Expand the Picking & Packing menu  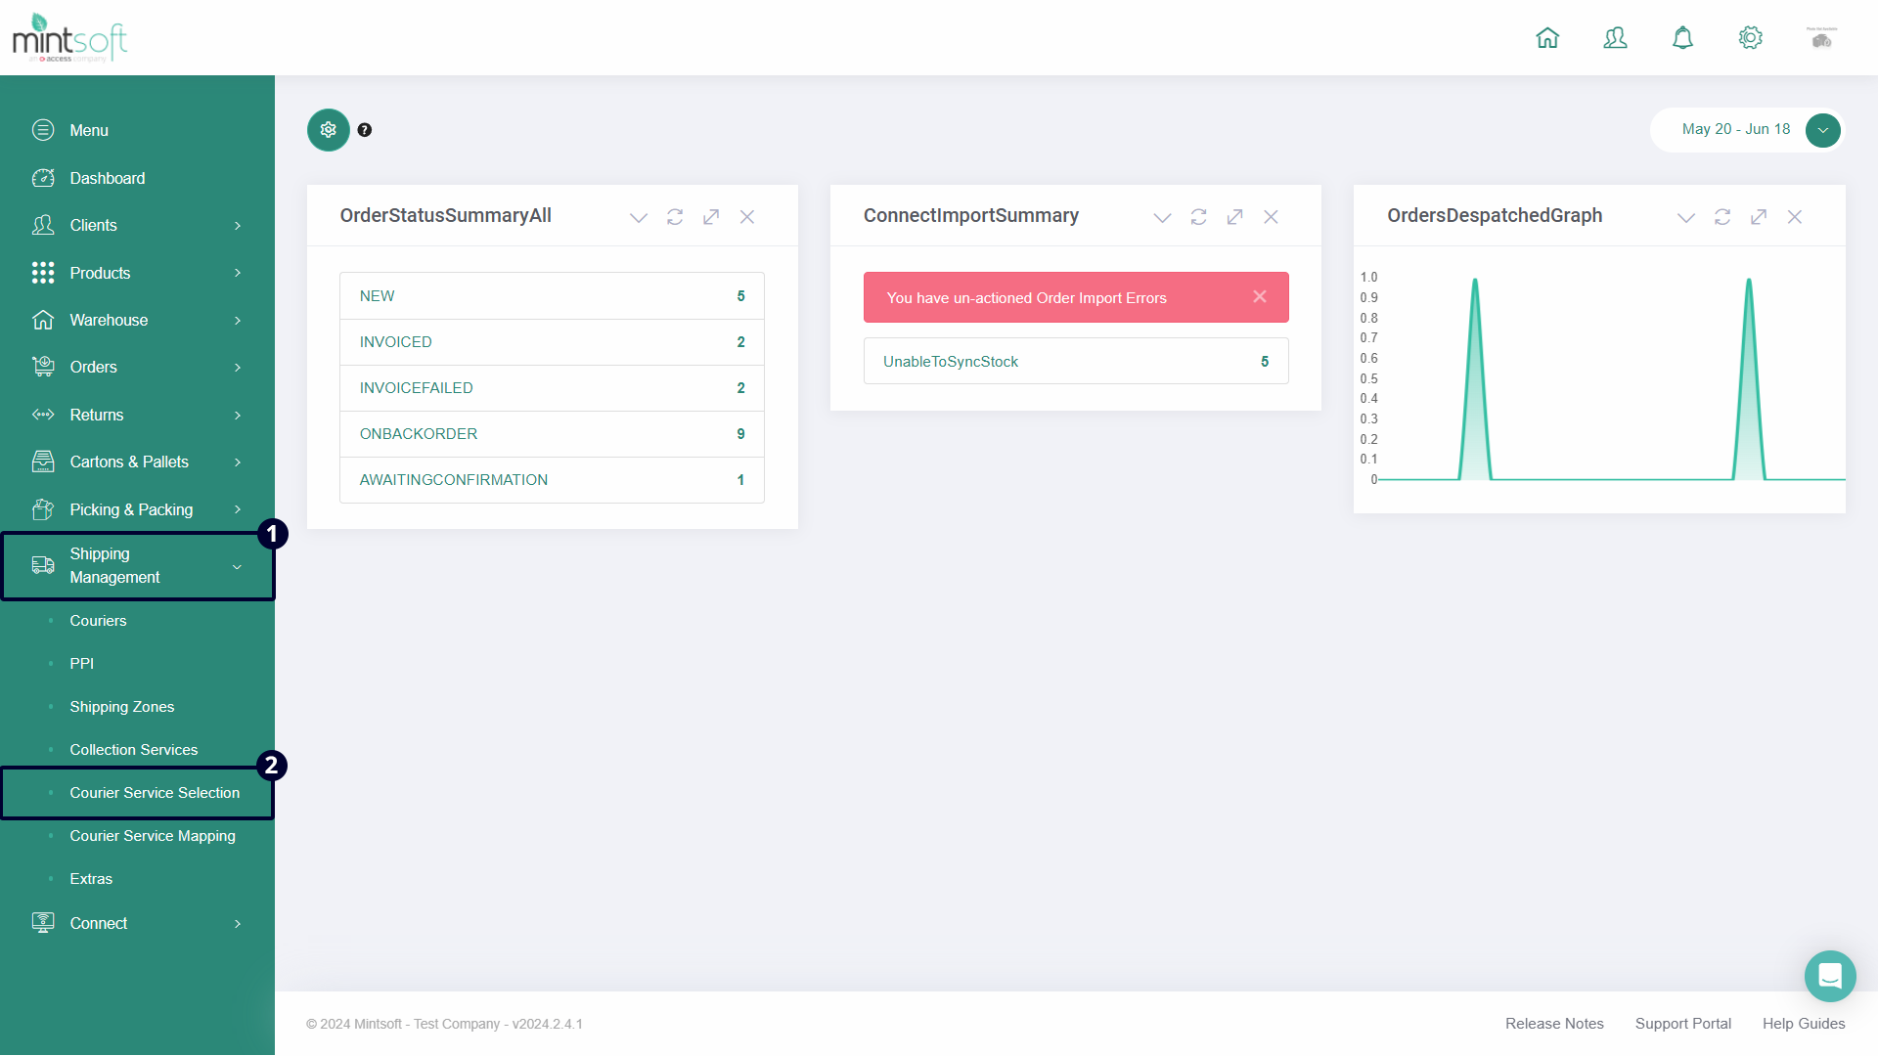pyautogui.click(x=137, y=509)
